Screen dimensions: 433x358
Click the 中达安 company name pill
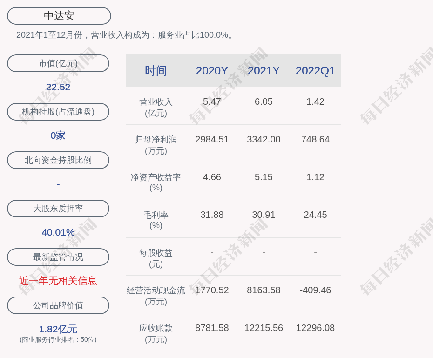click(59, 16)
